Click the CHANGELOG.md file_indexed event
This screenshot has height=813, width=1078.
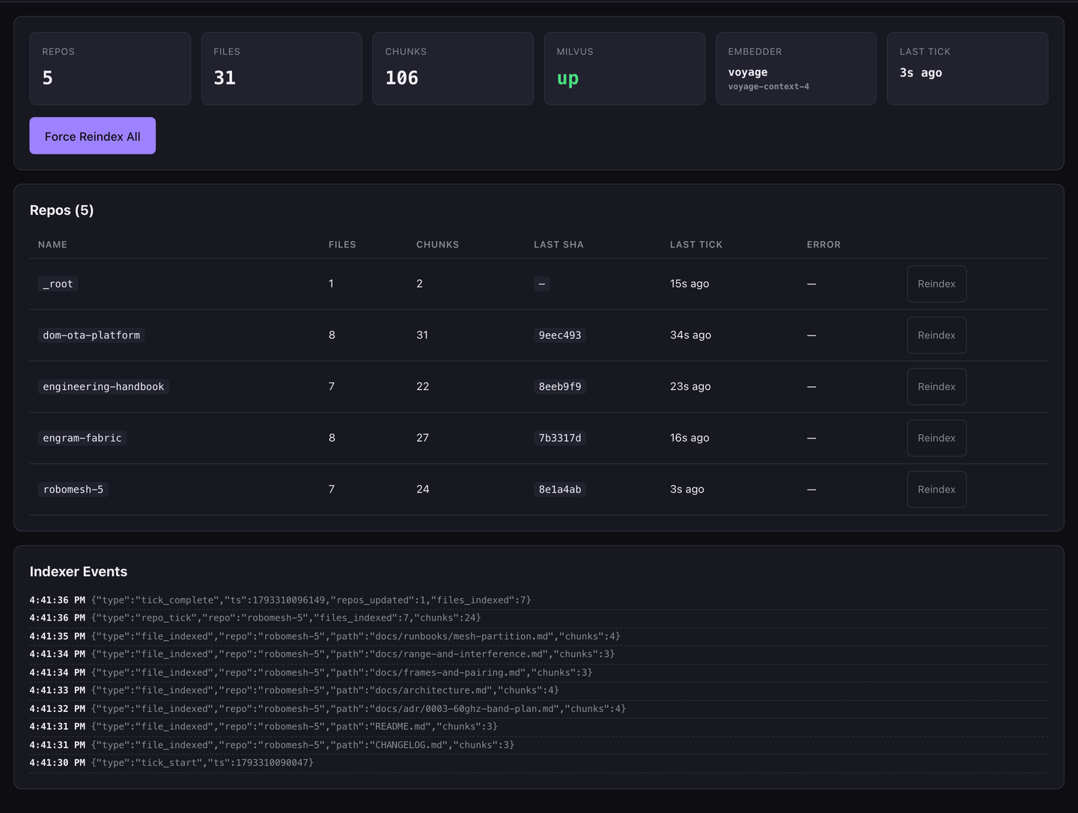pos(539,745)
